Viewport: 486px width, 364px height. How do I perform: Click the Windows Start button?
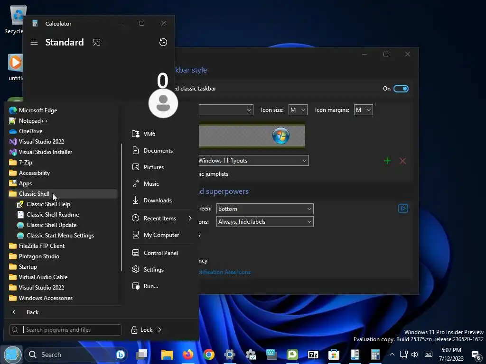pyautogui.click(x=12, y=355)
